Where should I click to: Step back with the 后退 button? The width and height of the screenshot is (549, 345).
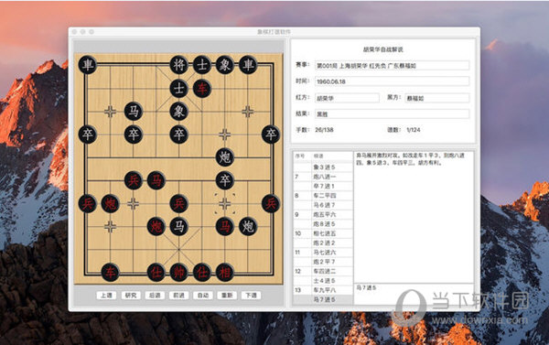pos(155,296)
